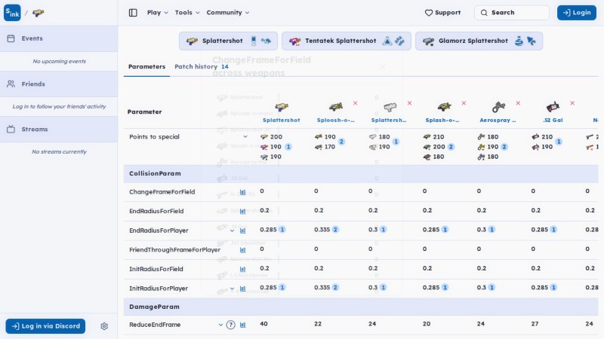This screenshot has width=604, height=339.
Task: Remove the .52 Gal column
Action: (572, 103)
